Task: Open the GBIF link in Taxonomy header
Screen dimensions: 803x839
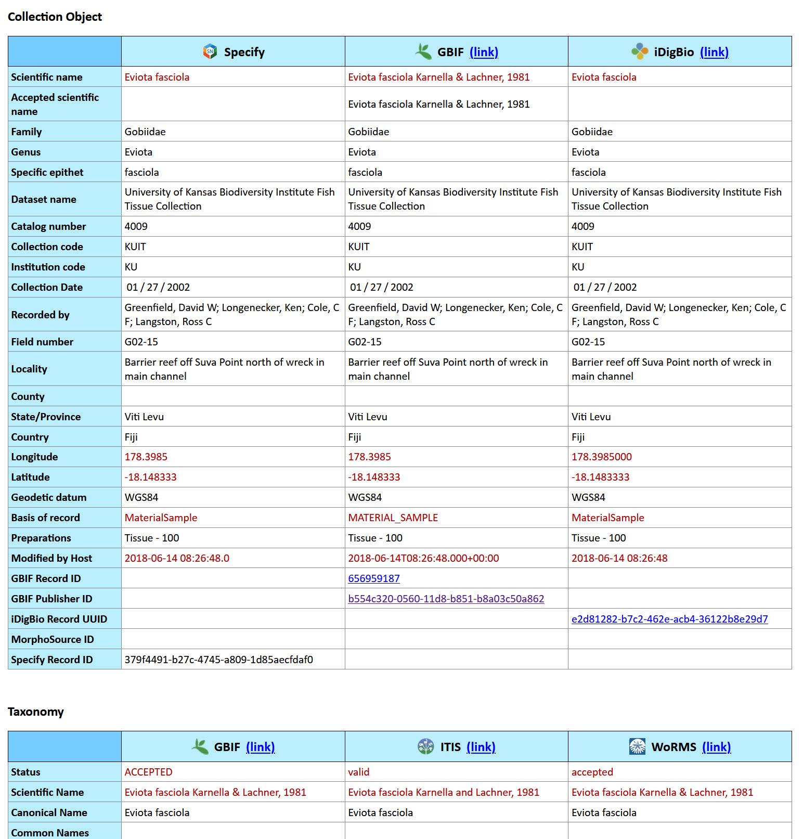Action: click(261, 747)
